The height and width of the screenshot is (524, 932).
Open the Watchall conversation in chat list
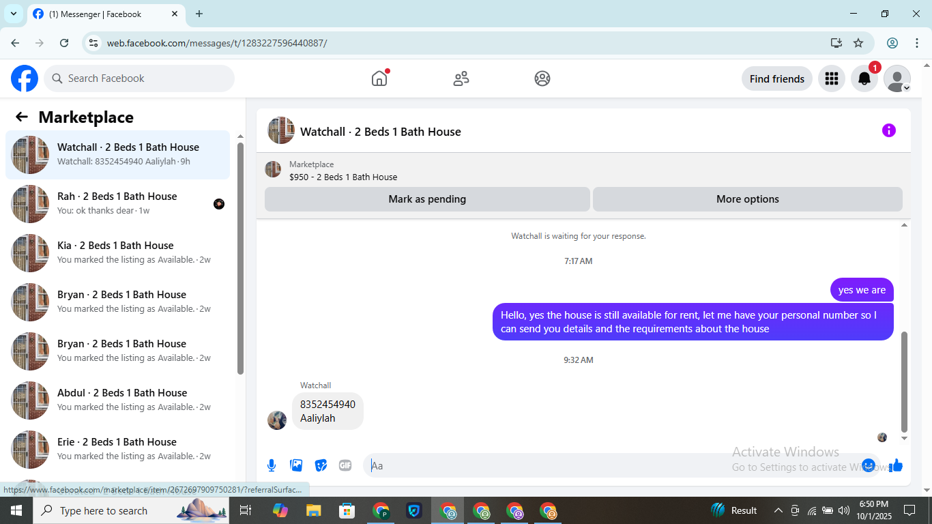pyautogui.click(x=117, y=155)
